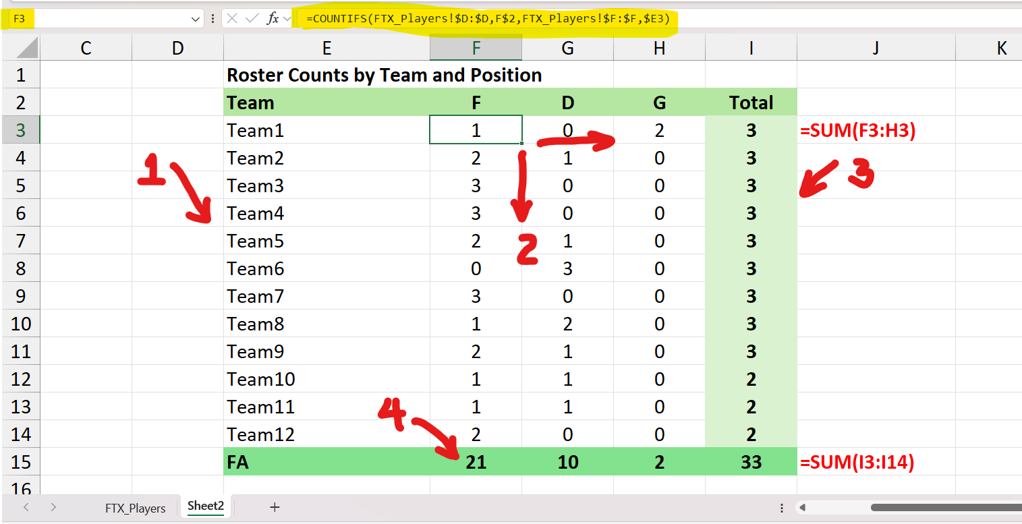Click the formula bar options vertical dots

[213, 19]
